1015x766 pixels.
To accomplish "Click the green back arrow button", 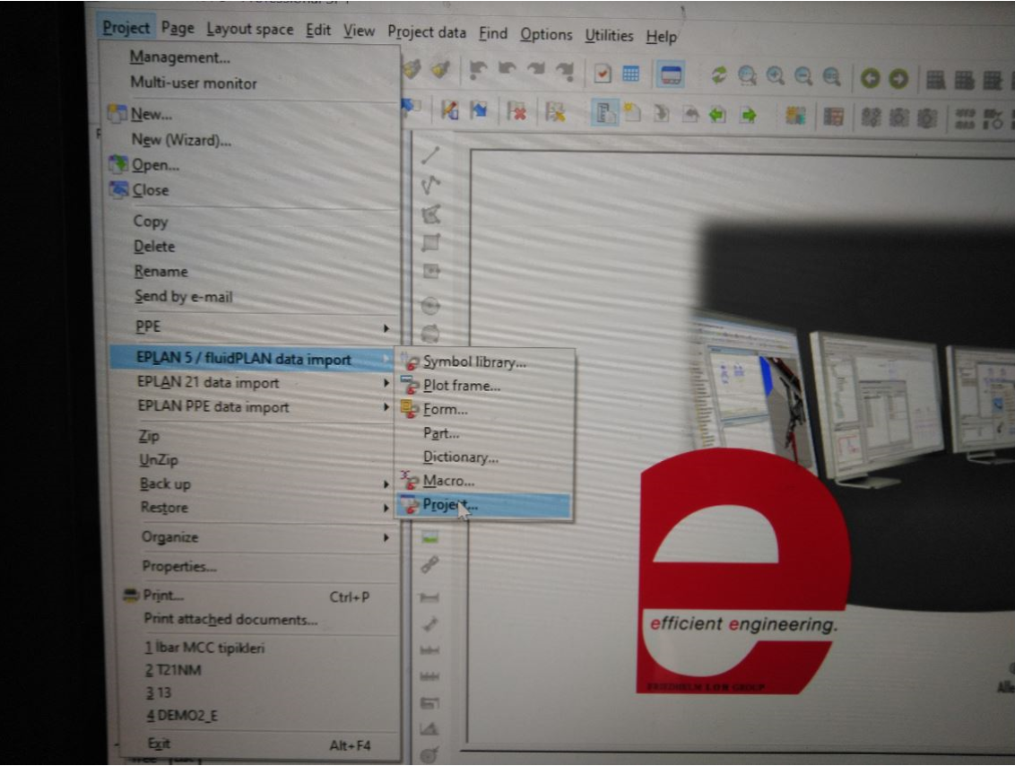I will 870,79.
